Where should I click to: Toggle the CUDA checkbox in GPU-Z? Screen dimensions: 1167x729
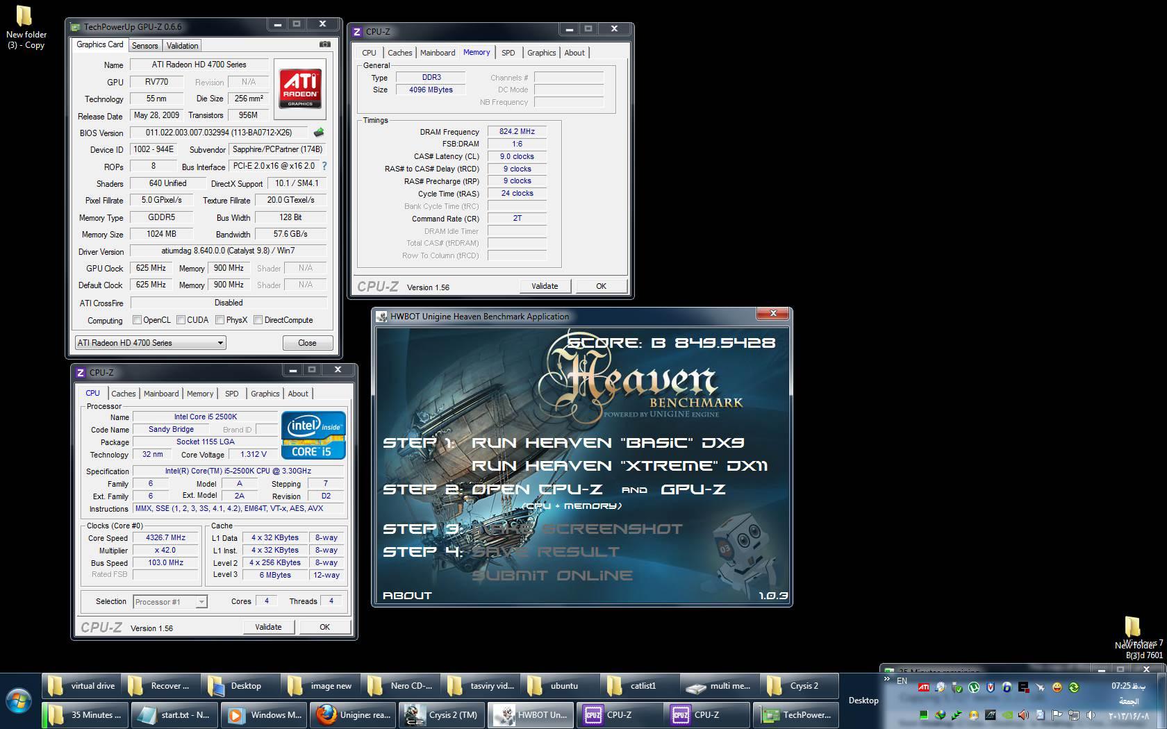[x=181, y=320]
